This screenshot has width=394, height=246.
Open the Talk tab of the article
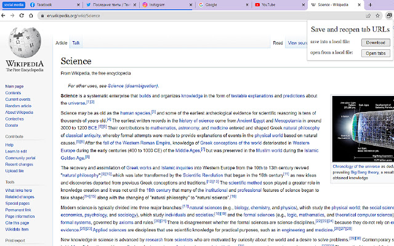pos(76,43)
